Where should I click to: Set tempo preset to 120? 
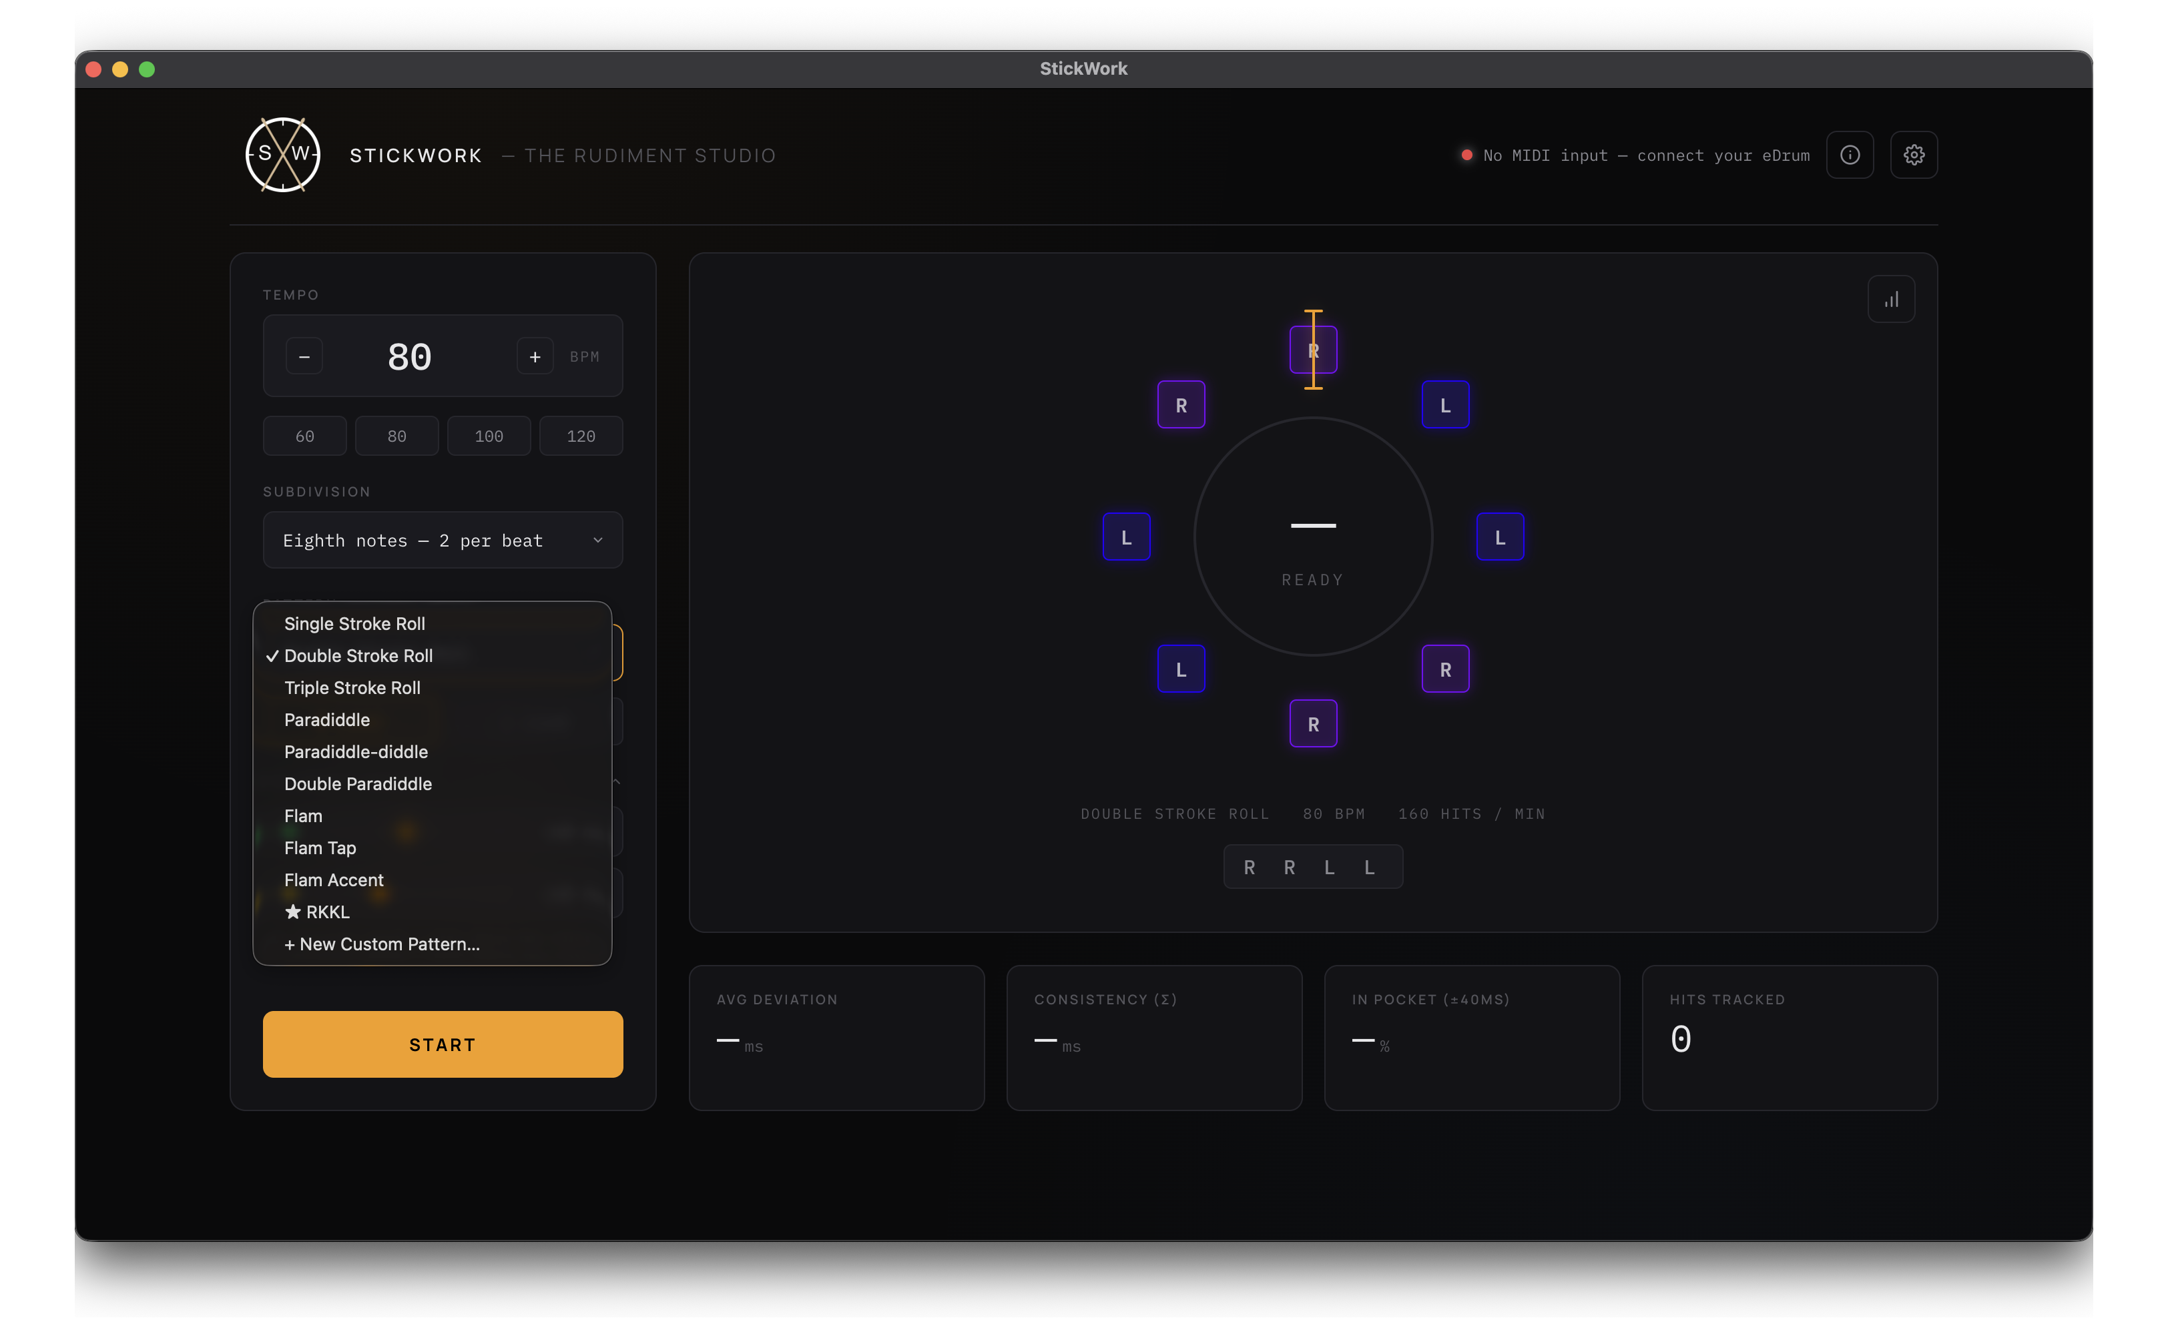pos(581,436)
